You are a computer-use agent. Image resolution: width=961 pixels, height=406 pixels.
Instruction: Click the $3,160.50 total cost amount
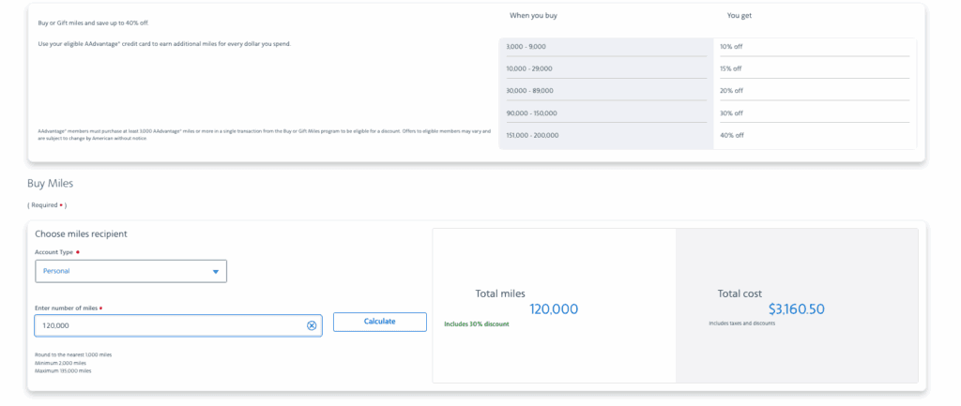coord(796,308)
